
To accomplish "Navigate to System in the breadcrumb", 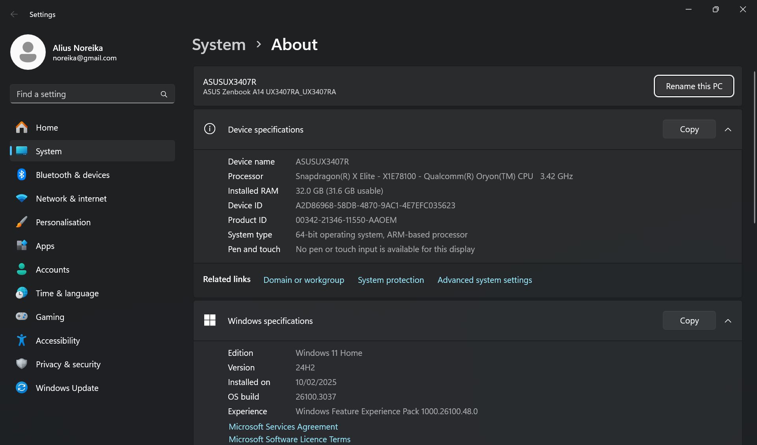I will 219,45.
